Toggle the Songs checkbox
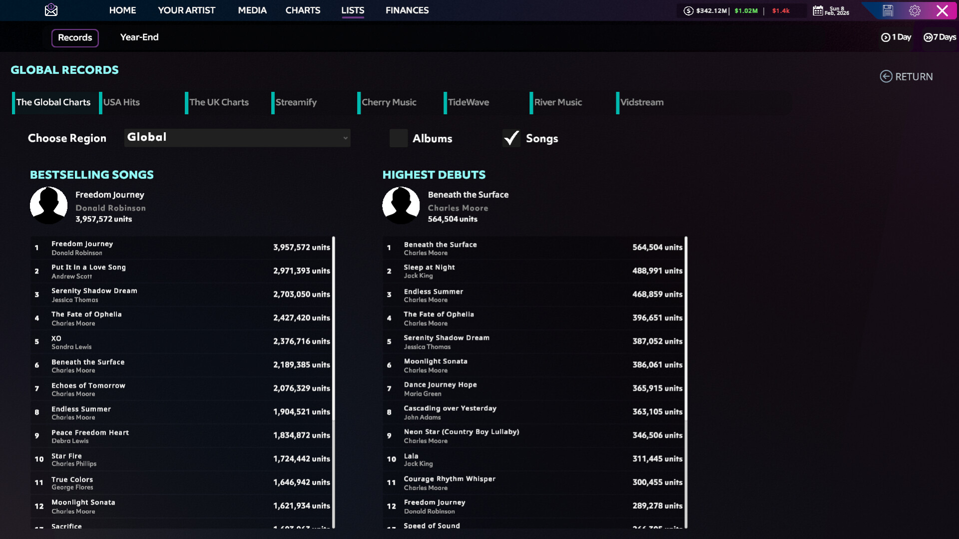Image resolution: width=959 pixels, height=539 pixels. click(x=511, y=138)
